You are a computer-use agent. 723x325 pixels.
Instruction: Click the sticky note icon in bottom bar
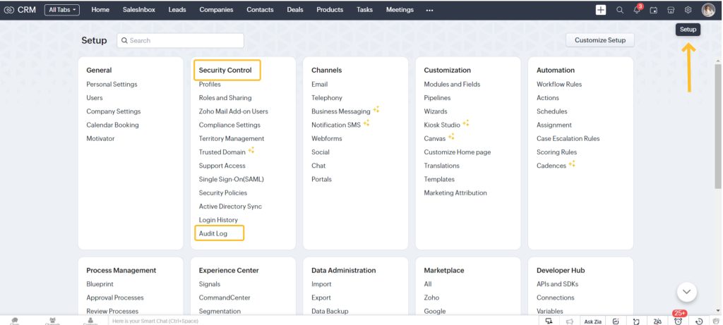click(637, 321)
